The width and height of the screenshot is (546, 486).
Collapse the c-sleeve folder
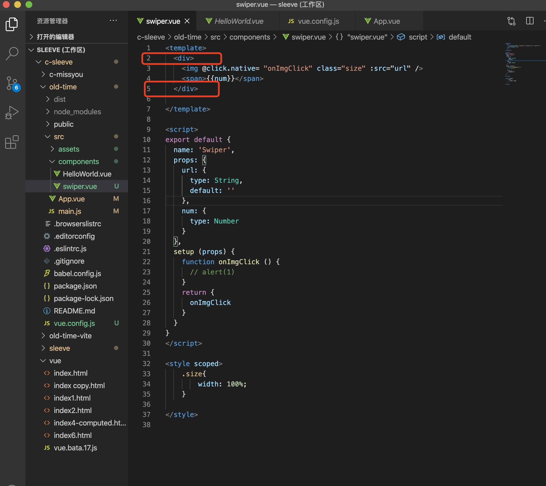(38, 62)
